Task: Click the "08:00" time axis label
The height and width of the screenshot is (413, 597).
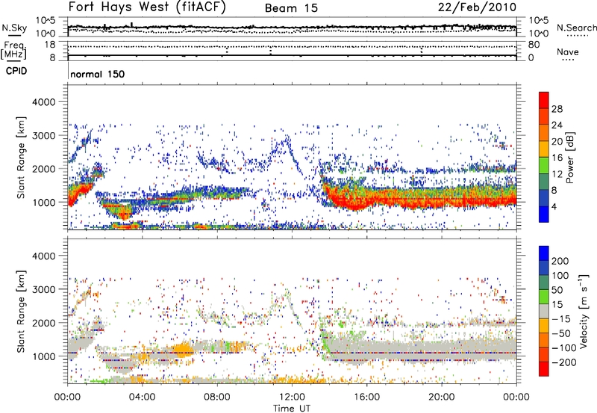Action: coord(217,397)
